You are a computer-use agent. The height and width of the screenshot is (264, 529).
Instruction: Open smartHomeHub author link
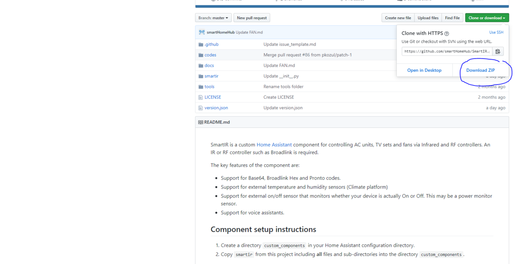pyautogui.click(x=220, y=32)
